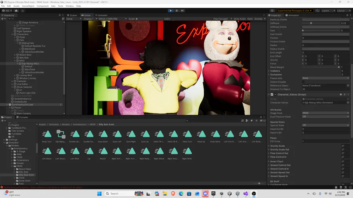Select the Mouth animation clip
This screenshot has height=198, width=353.
pyautogui.click(x=103, y=153)
